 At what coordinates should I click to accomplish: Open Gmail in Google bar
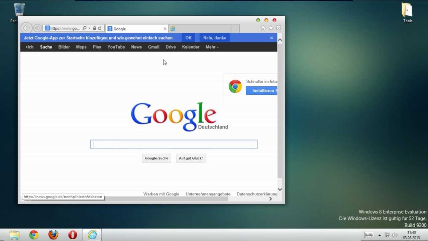point(154,47)
